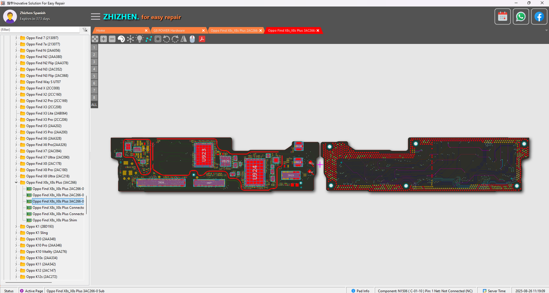
Task: Click the mouse settings icon
Action: pos(192,39)
